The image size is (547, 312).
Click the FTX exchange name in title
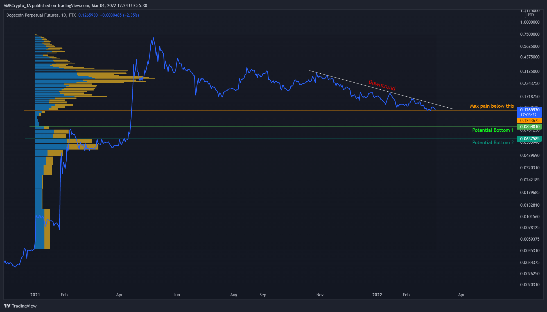click(x=72, y=15)
